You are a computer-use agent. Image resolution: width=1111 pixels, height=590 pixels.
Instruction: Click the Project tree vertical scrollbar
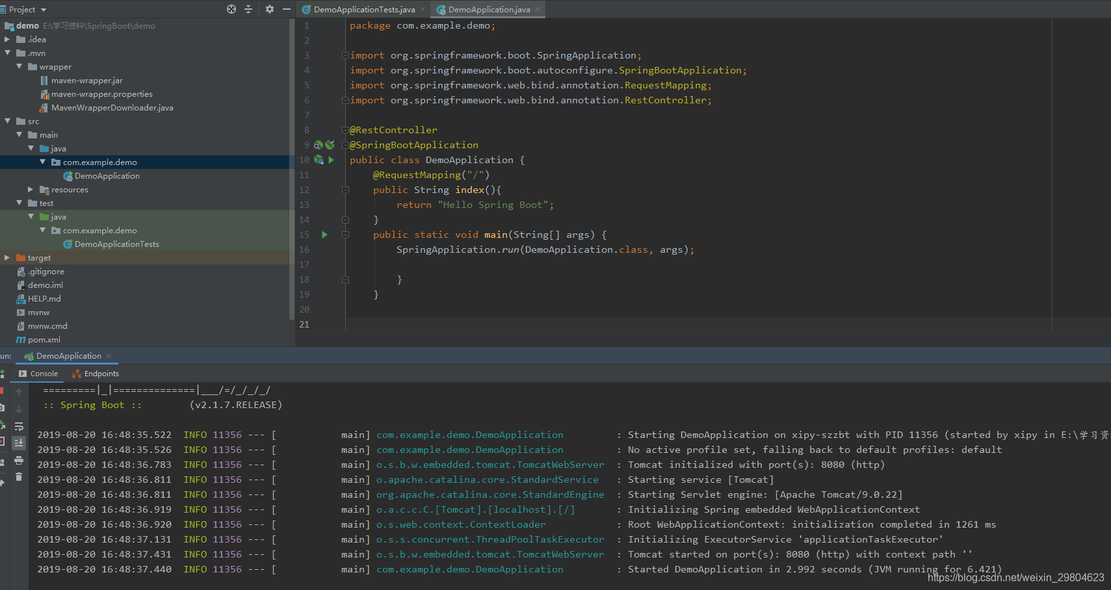pos(291,169)
